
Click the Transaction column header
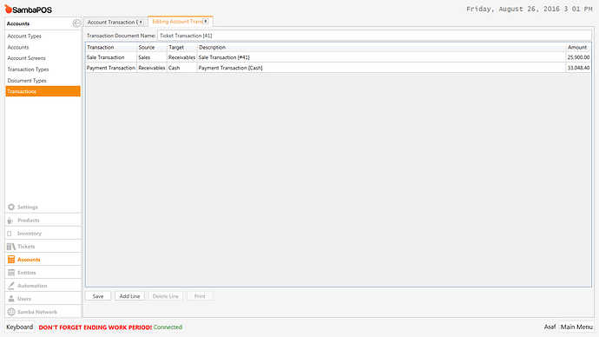pyautogui.click(x=111, y=48)
